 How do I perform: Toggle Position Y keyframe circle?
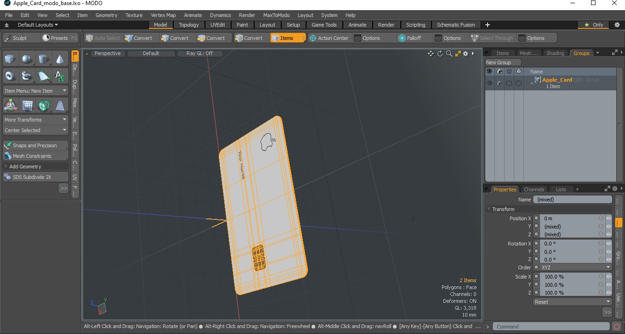(x=536, y=226)
